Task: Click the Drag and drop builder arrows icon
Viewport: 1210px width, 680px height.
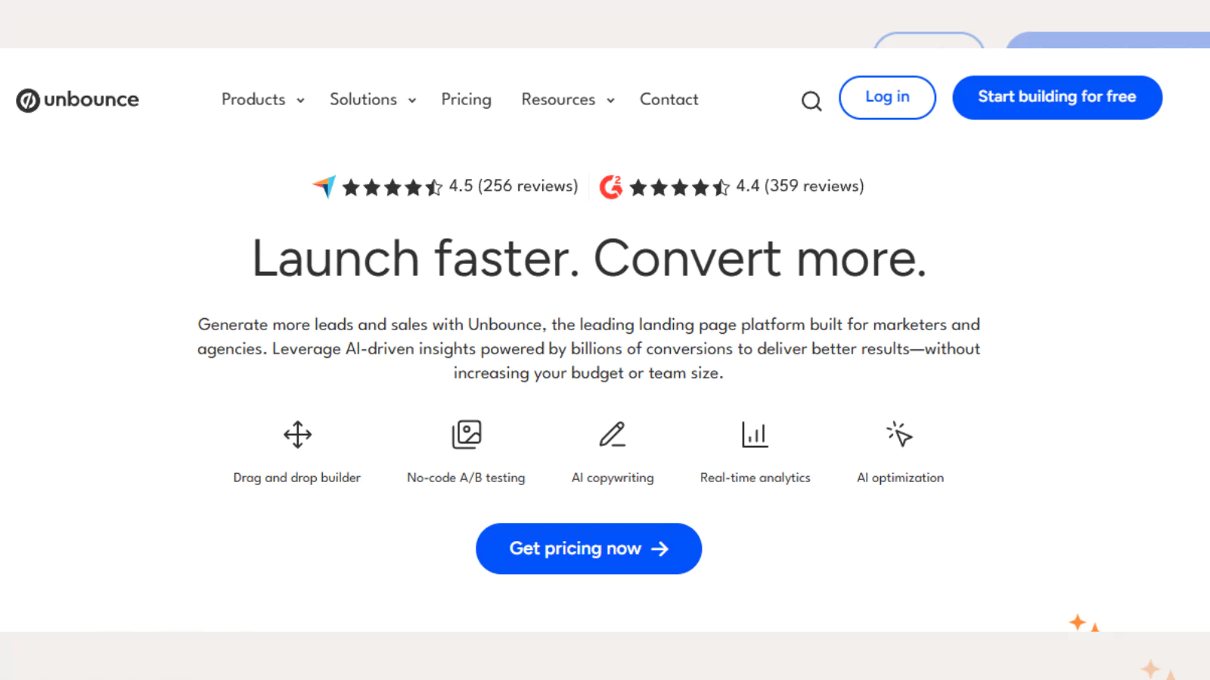Action: pyautogui.click(x=297, y=434)
